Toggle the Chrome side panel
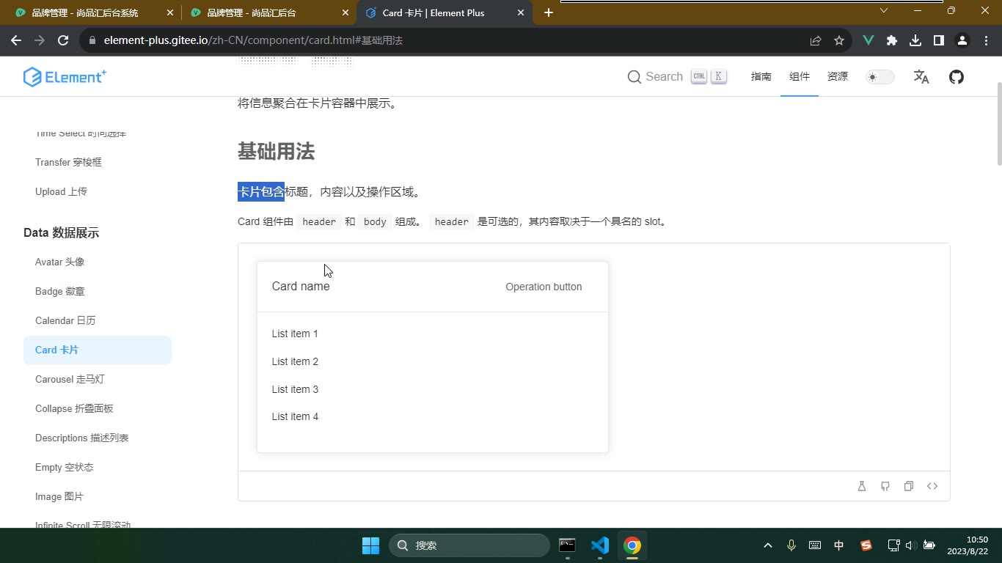The image size is (1002, 563). [x=939, y=40]
